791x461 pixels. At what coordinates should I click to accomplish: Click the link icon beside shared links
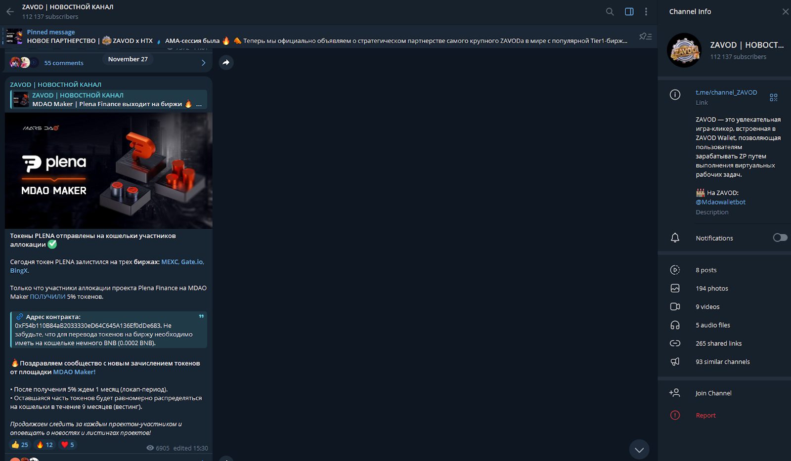(675, 343)
